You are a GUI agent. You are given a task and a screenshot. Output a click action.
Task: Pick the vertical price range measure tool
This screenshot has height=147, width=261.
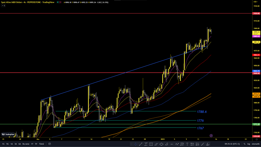(146, 144)
